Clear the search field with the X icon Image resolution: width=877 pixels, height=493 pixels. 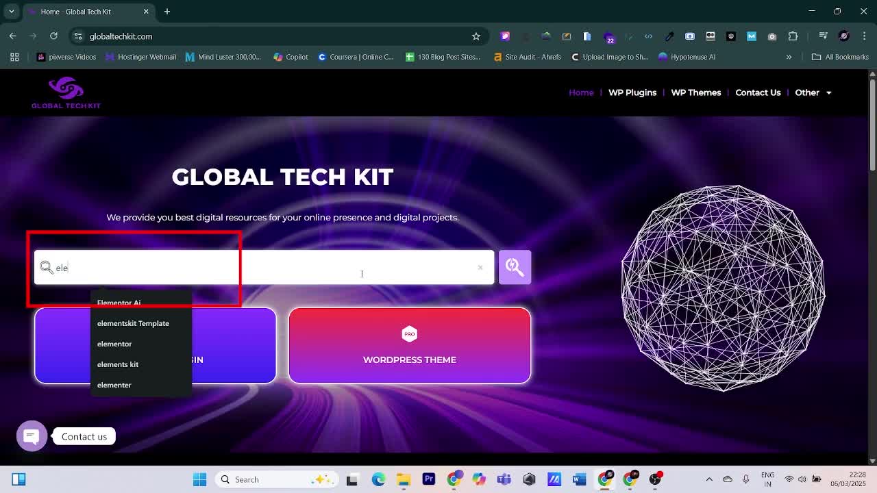480,268
